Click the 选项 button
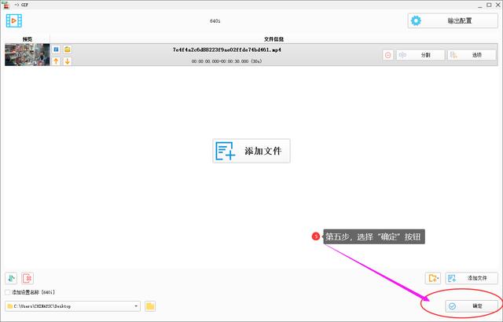The width and height of the screenshot is (503, 322). pos(472,55)
